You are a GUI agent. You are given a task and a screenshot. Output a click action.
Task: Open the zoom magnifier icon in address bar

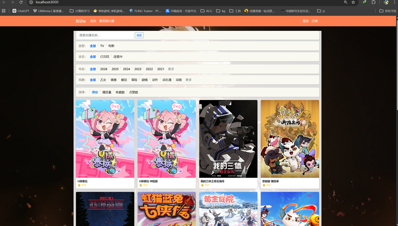pyautogui.click(x=345, y=2)
